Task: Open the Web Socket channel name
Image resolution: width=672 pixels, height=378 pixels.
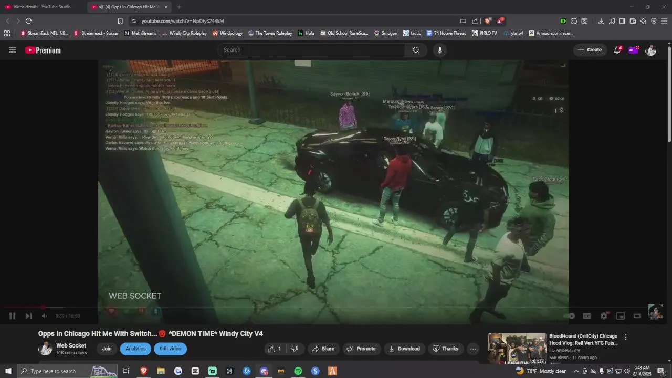Action: click(x=71, y=345)
